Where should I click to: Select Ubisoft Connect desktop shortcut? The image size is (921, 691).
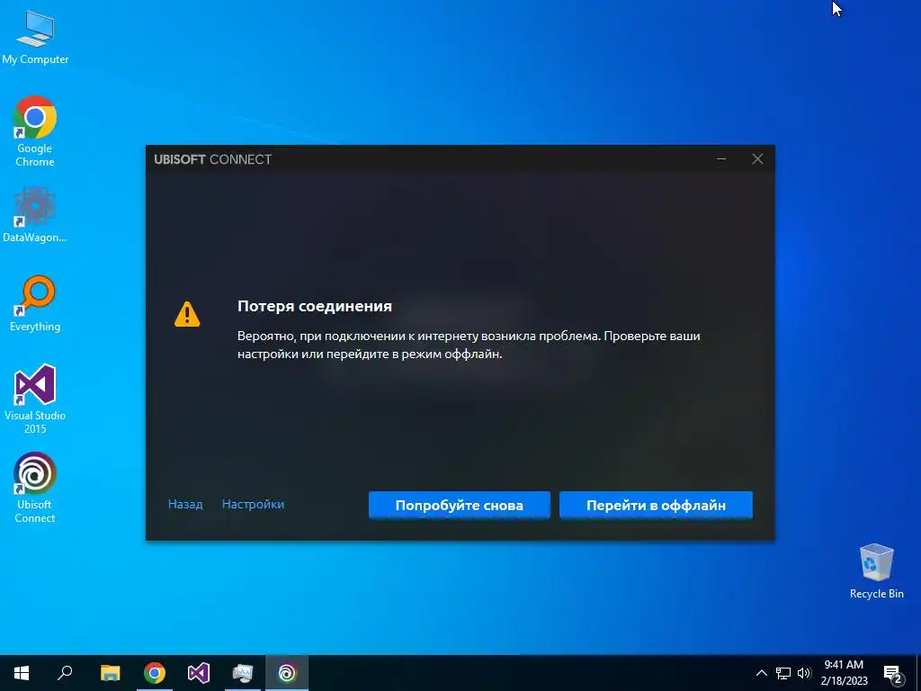pyautogui.click(x=35, y=487)
